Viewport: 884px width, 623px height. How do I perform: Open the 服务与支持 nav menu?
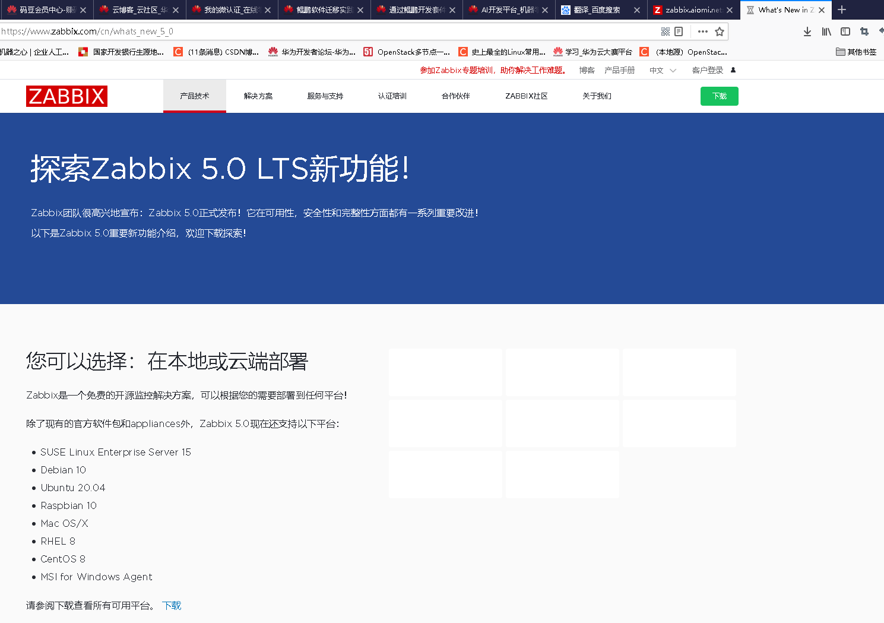325,96
